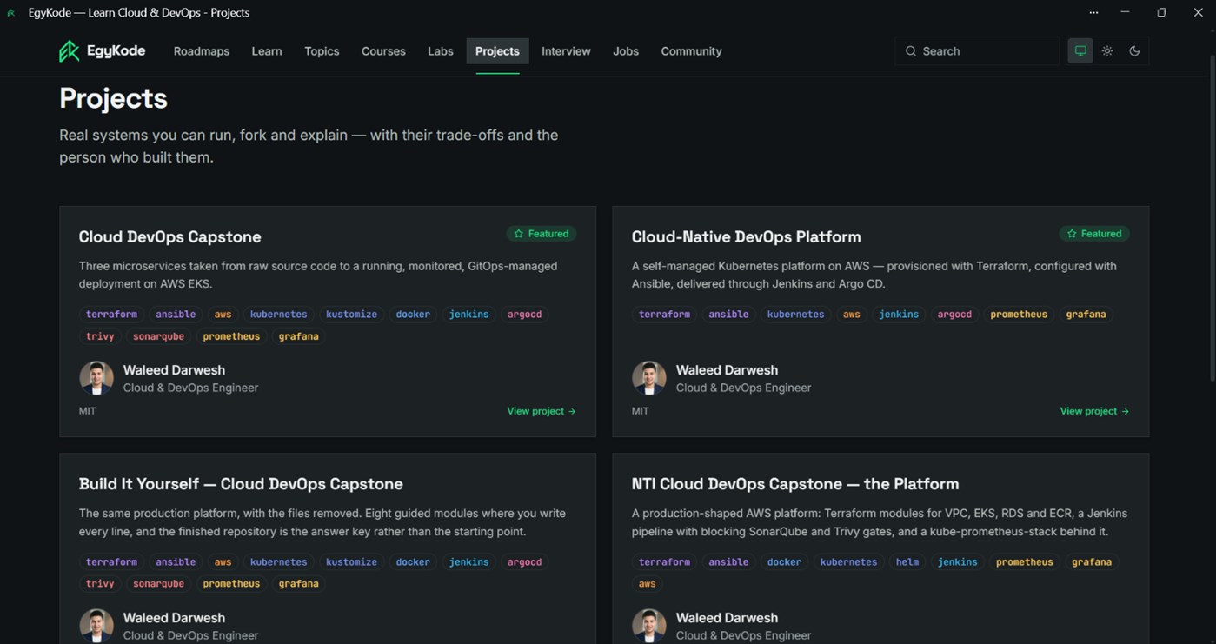1216x644 pixels.
Task: Click the author avatar on Build It Yourself card
Action: tap(96, 626)
